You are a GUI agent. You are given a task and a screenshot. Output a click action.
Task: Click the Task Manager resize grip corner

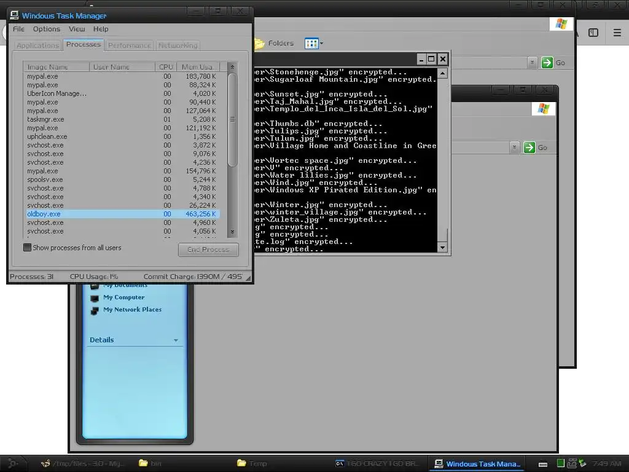[248, 277]
